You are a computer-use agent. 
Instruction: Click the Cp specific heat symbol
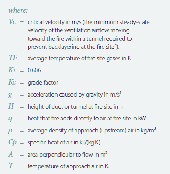(12, 143)
